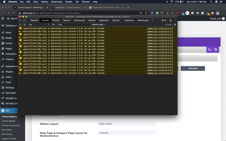Switch to the Elements tab
This screenshot has width=226, height=141.
[34, 20]
